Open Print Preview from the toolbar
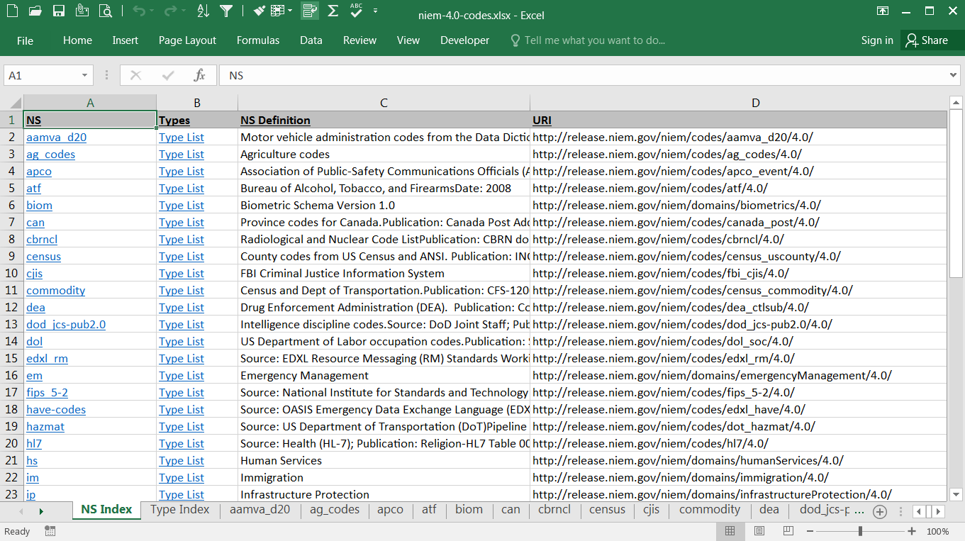Viewport: 965px width, 541px height. click(106, 11)
